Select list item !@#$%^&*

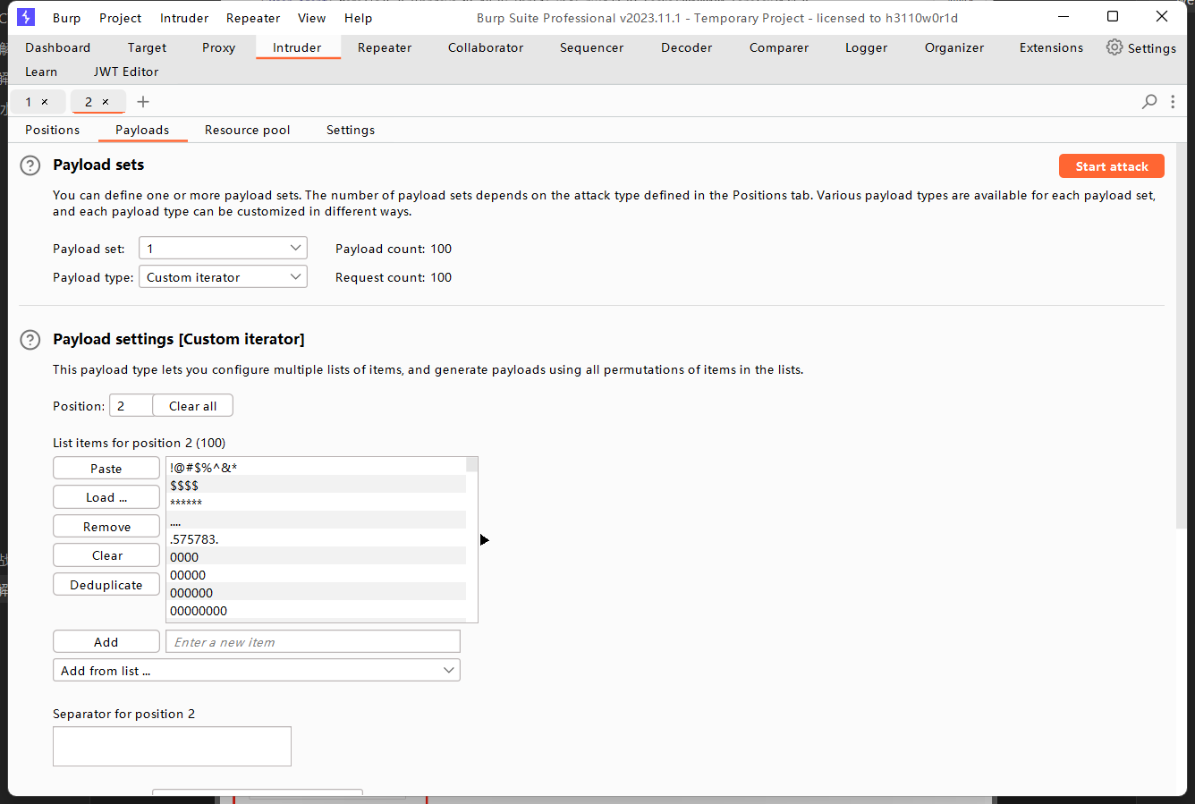317,467
